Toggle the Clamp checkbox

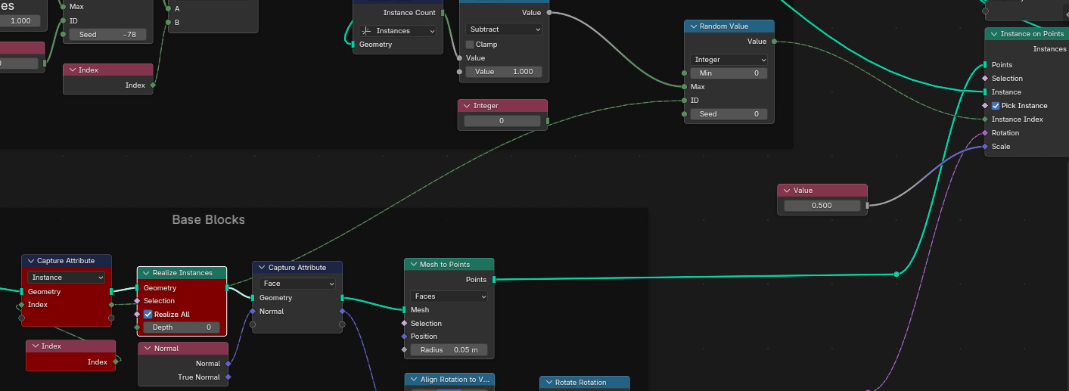tap(470, 45)
